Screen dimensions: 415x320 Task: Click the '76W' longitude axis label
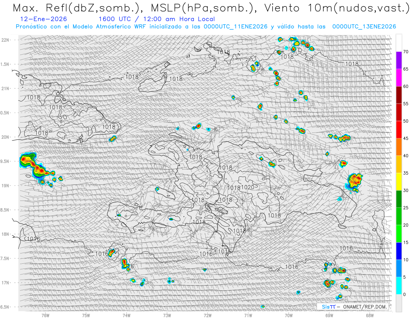click(x=45, y=316)
